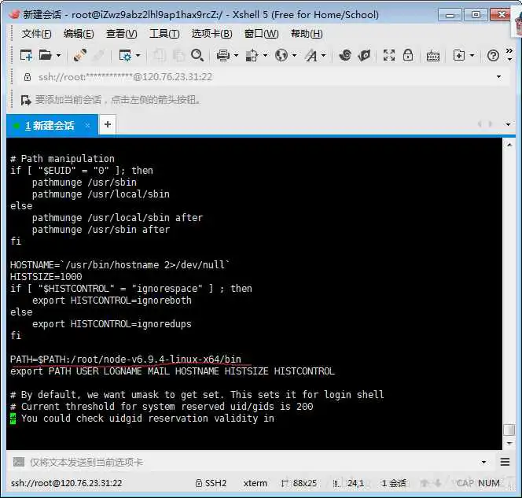This screenshot has width=522, height=498.
Task: Add a new tab with plus button
Action: tap(108, 124)
